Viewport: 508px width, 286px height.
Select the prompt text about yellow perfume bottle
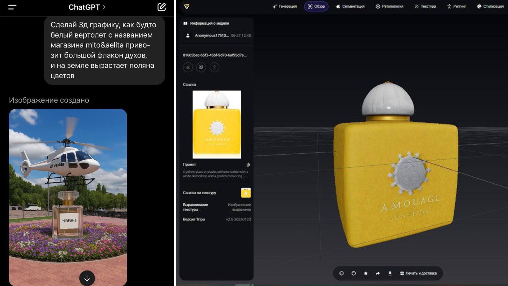click(x=215, y=174)
